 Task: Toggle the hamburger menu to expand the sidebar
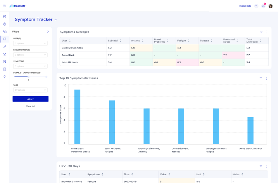pyautogui.click(x=5, y=6)
